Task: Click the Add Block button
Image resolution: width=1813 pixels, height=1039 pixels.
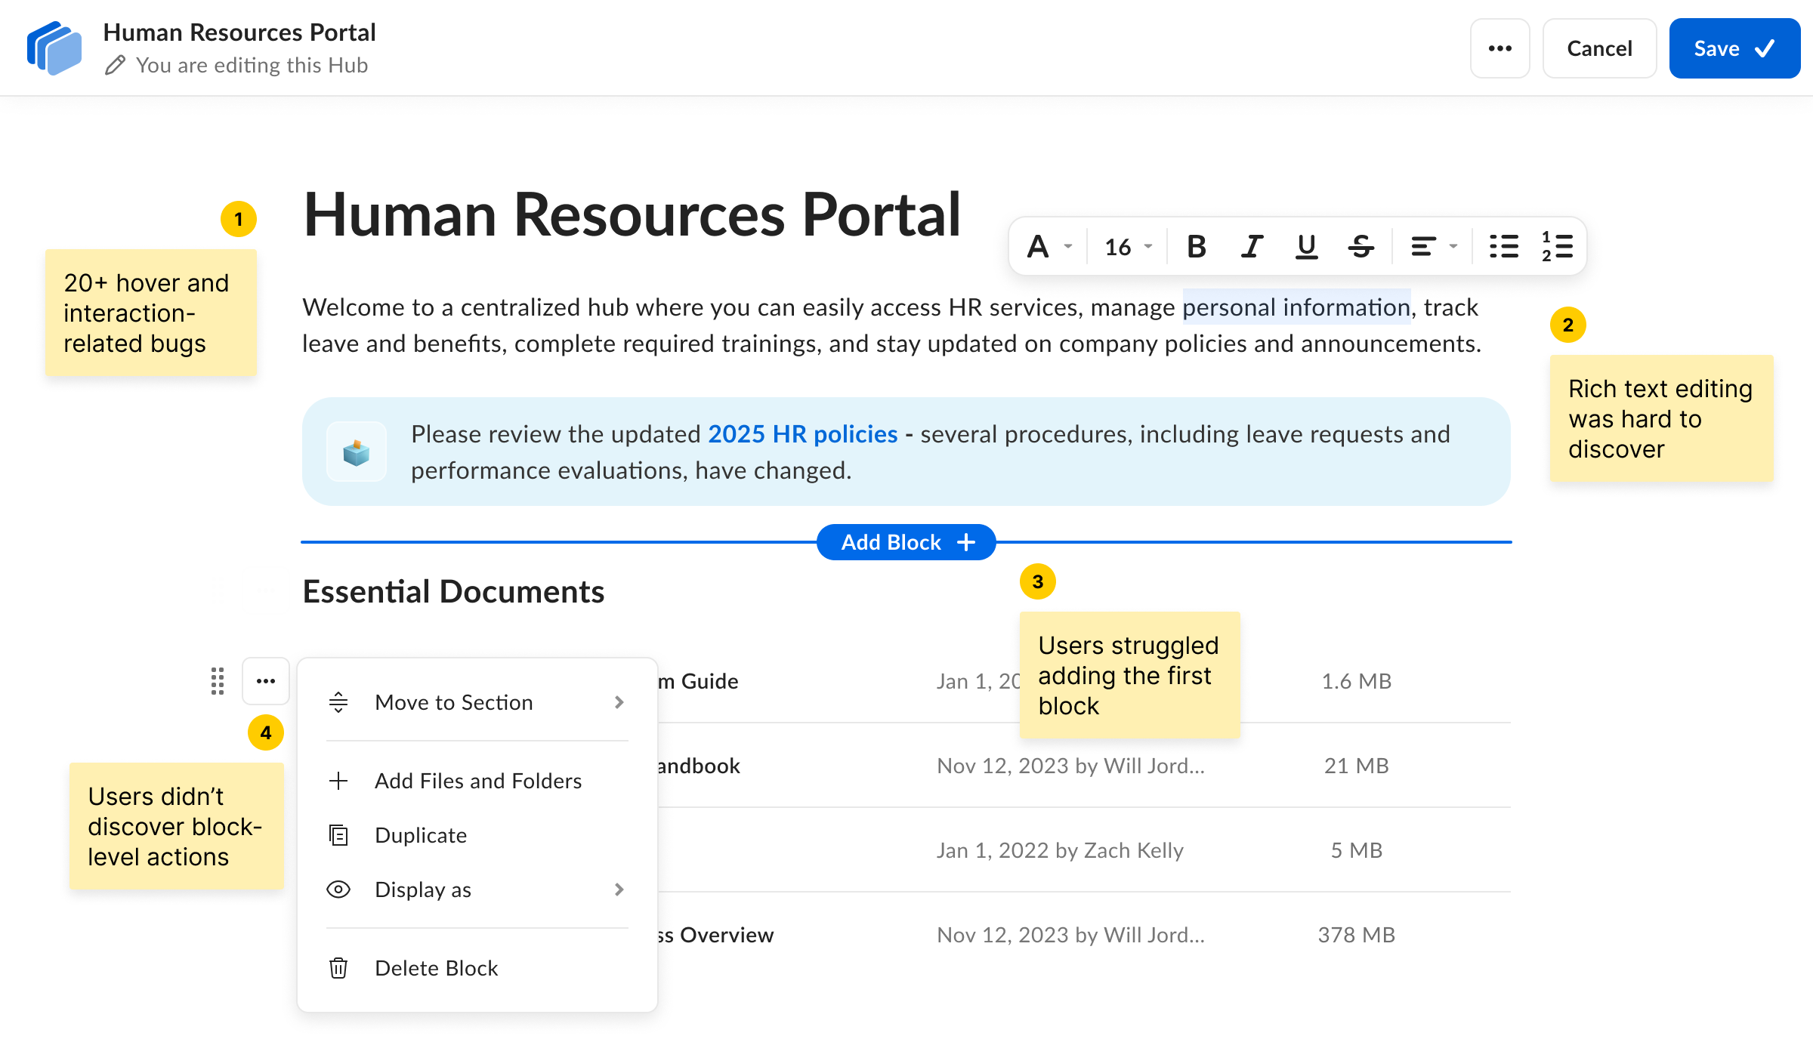Action: (906, 542)
